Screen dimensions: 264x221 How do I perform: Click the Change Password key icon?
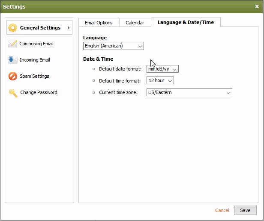(13, 93)
